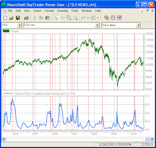
Task: Click the first of three red-blue wizard icons
Action: [x=106, y=18]
